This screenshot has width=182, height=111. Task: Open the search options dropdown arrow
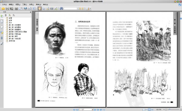[x=90, y=8]
